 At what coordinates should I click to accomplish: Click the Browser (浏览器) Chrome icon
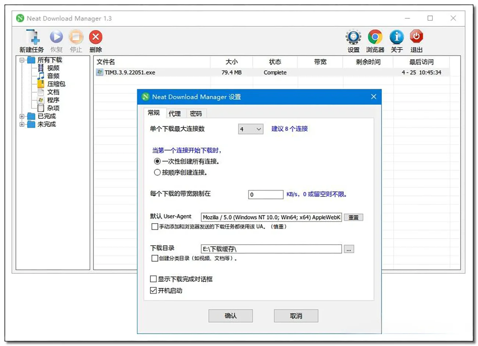coord(375,37)
